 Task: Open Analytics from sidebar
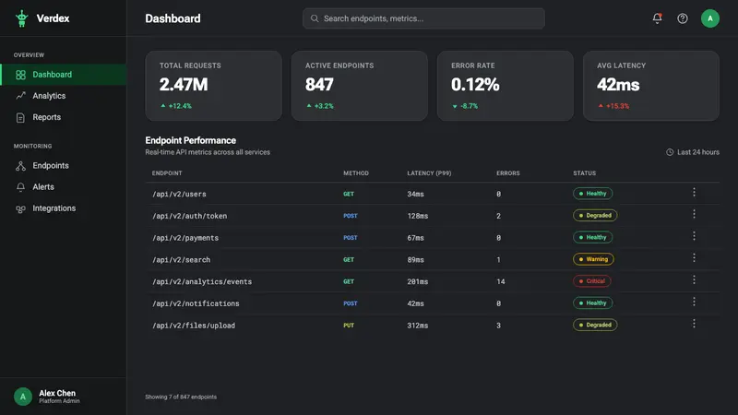[x=64, y=96]
